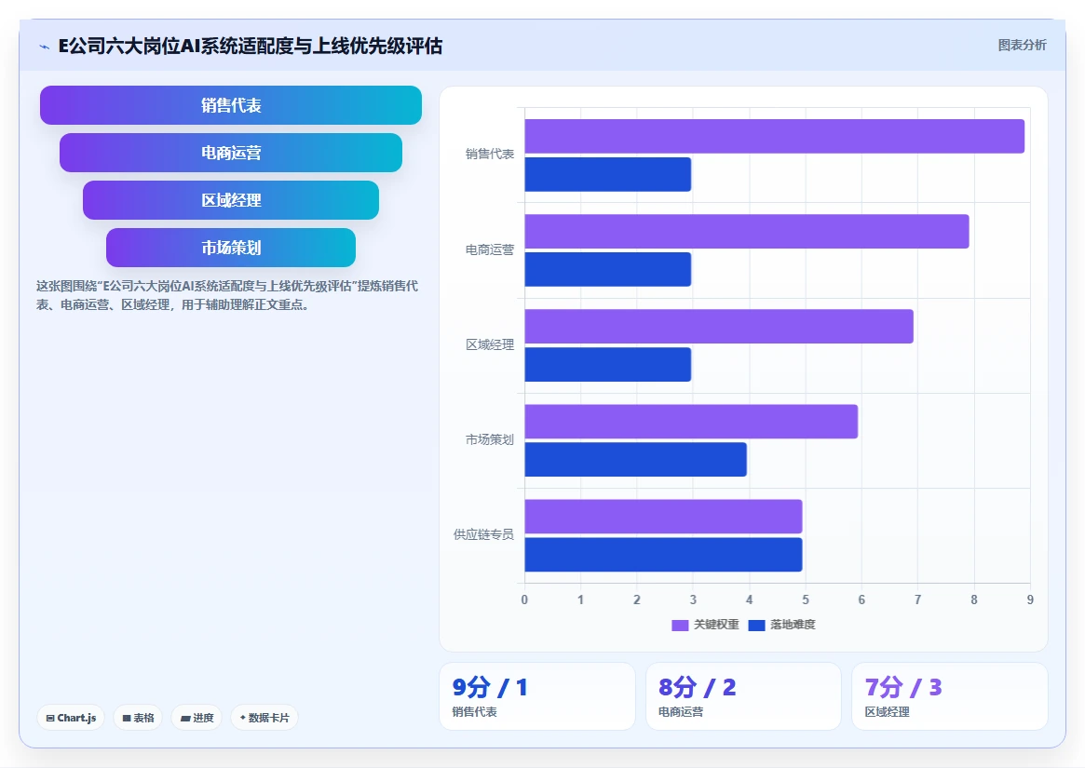Toggle the 落地难度 legend swatch
This screenshot has width=1085, height=768.
756,625
